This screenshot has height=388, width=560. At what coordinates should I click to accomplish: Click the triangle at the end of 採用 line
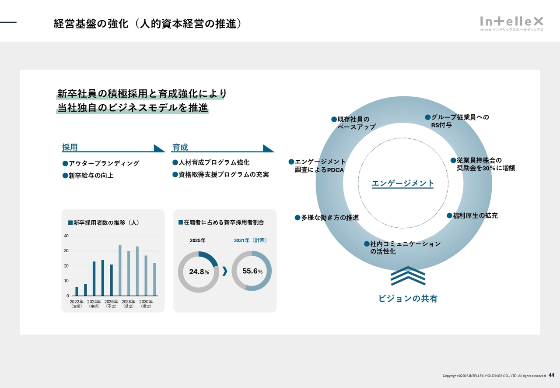pos(159,148)
